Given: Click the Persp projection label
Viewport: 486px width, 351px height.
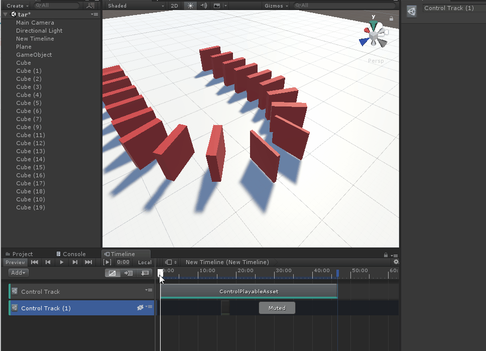Looking at the screenshot, I should (376, 61).
